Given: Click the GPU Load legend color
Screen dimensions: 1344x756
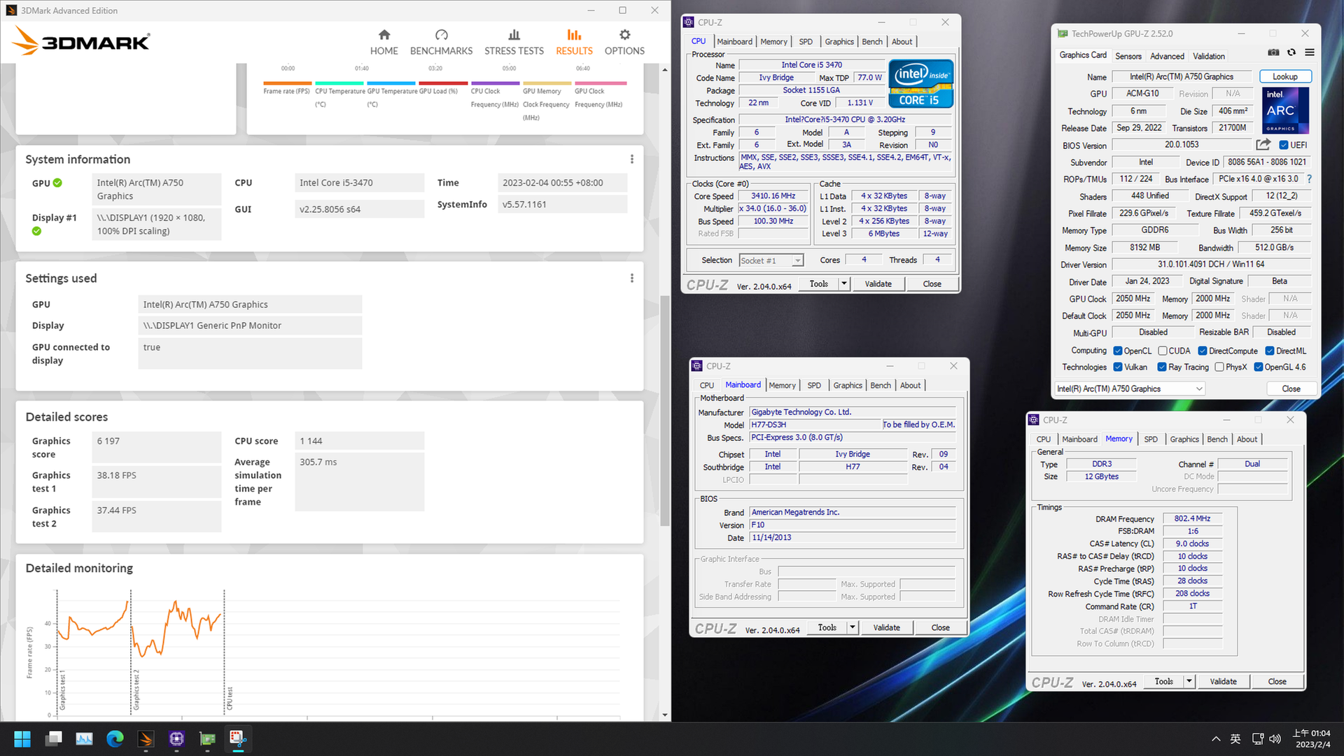Looking at the screenshot, I should click(x=442, y=83).
